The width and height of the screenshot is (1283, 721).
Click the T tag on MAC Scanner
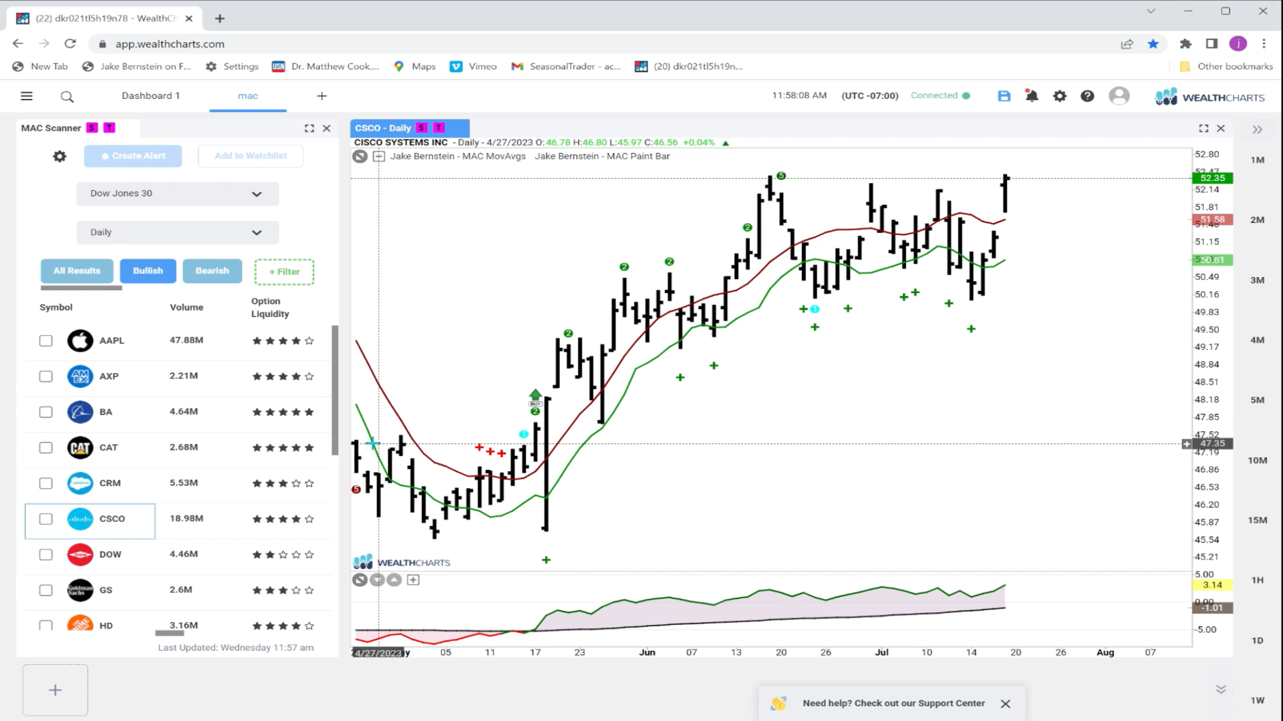(110, 128)
